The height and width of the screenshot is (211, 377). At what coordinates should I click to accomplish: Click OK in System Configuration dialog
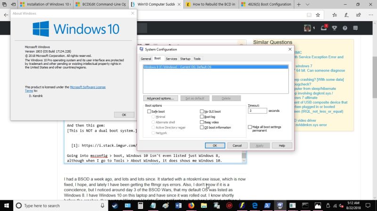coord(215,146)
